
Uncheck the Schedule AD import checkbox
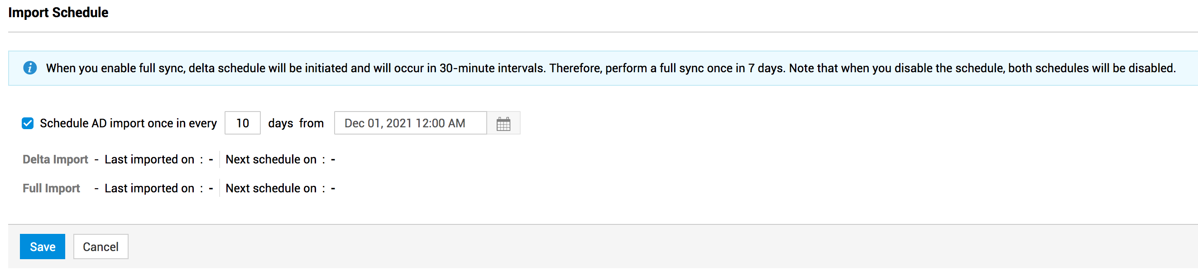(x=28, y=123)
